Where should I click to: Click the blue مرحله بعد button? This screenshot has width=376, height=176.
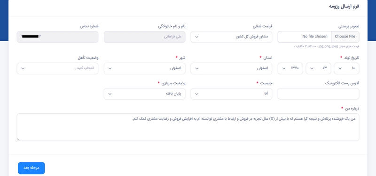point(31,168)
